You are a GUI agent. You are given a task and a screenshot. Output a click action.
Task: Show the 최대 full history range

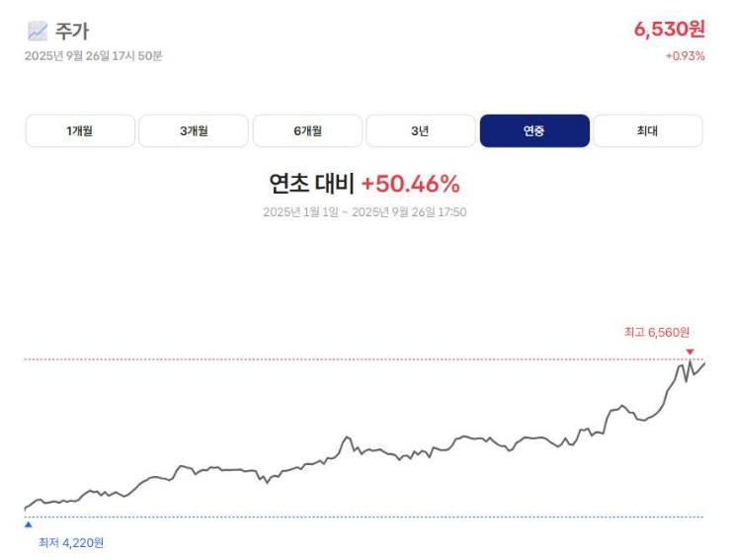point(648,130)
